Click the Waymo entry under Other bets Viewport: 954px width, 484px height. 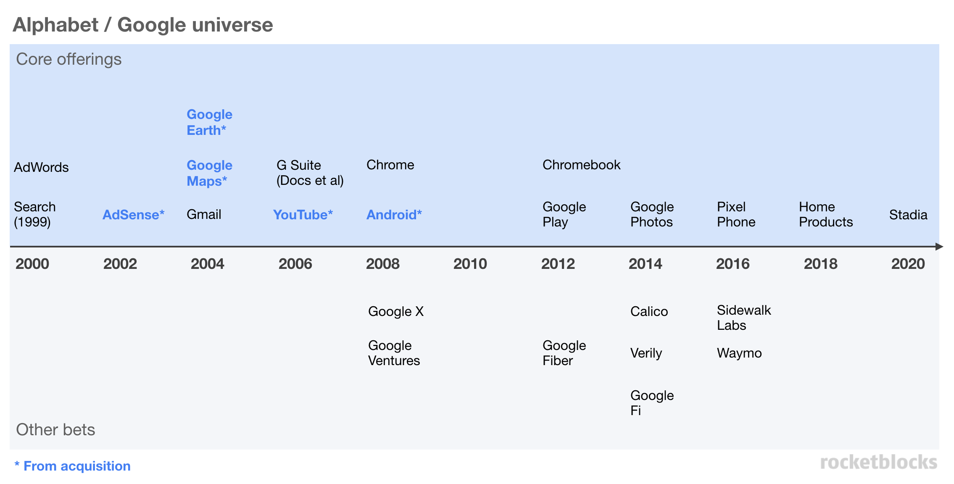click(x=739, y=353)
